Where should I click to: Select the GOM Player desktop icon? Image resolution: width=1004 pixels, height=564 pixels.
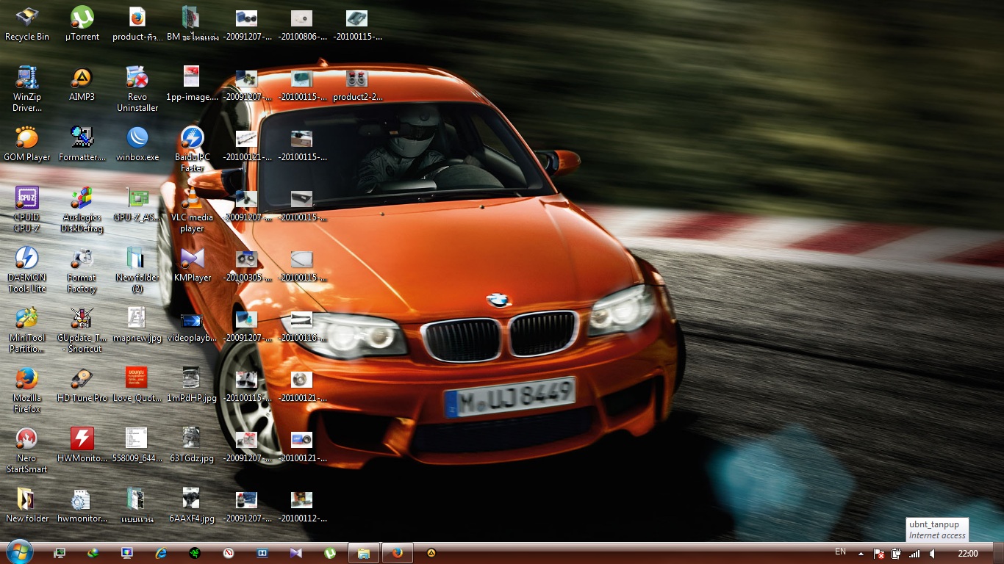click(27, 139)
